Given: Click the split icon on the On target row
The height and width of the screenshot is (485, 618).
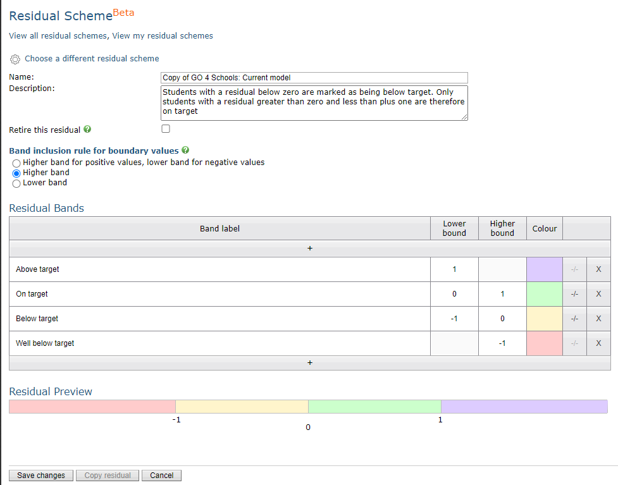Looking at the screenshot, I should [x=574, y=293].
